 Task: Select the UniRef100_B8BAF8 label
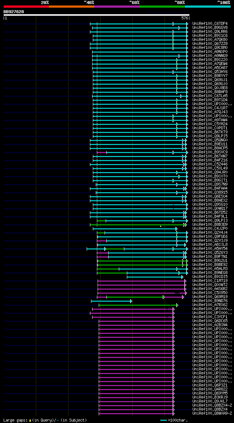(210, 92)
